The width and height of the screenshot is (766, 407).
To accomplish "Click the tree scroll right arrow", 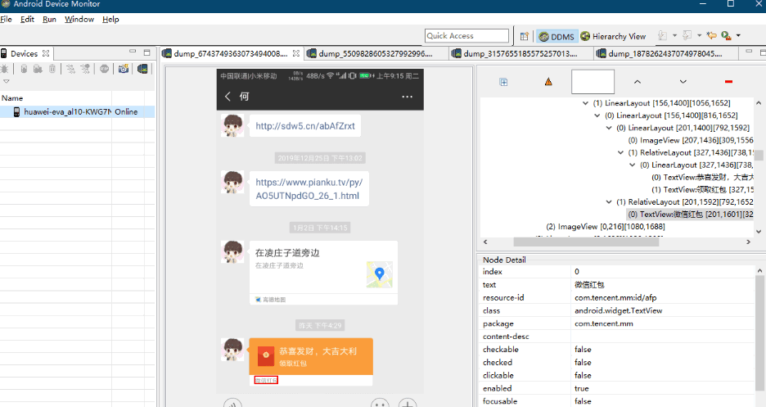I will point(748,242).
